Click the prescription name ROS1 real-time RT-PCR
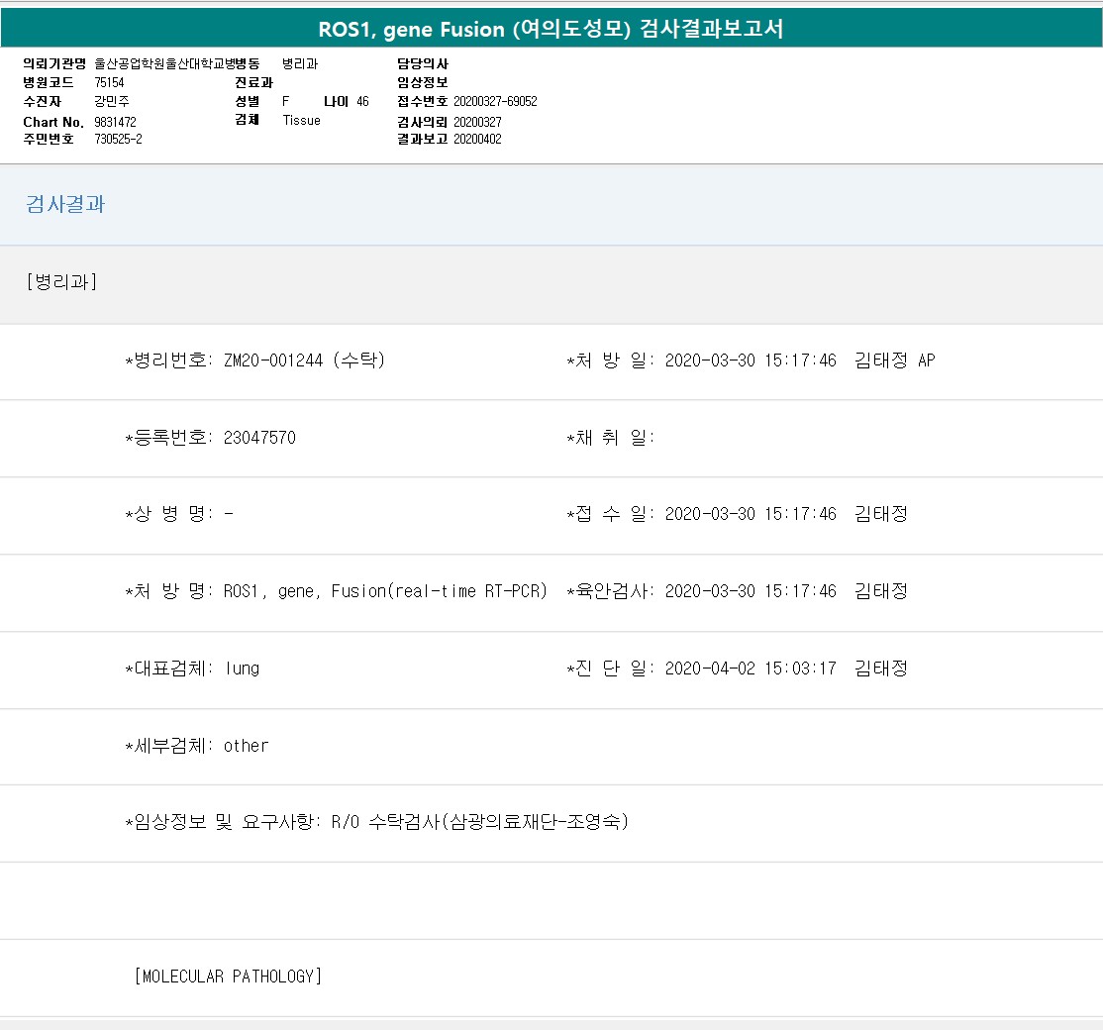This screenshot has height=1030, width=1103. coord(385,591)
